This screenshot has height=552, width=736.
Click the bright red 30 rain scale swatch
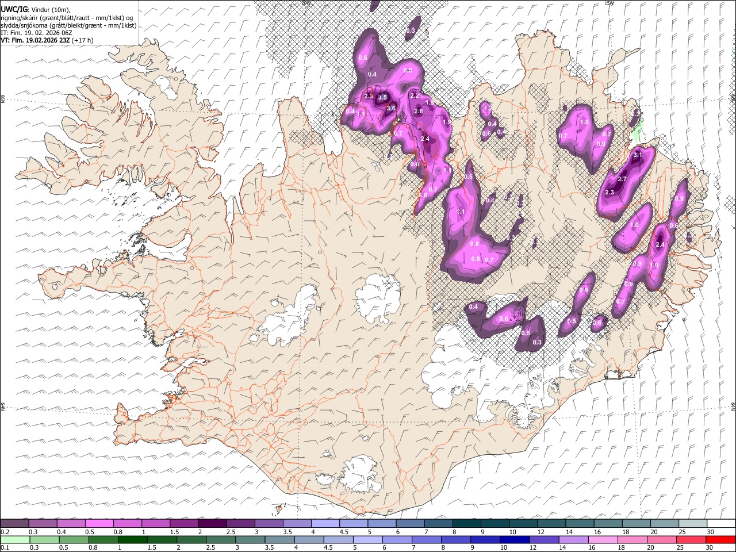tap(720, 539)
